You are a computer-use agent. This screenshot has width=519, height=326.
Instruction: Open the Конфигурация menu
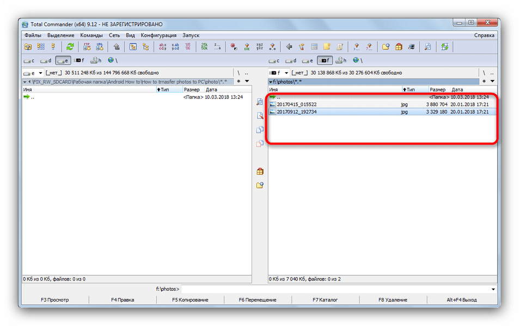[x=158, y=35]
